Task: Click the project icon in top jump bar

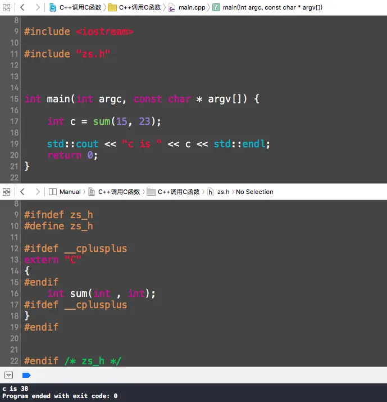Action: (52, 7)
